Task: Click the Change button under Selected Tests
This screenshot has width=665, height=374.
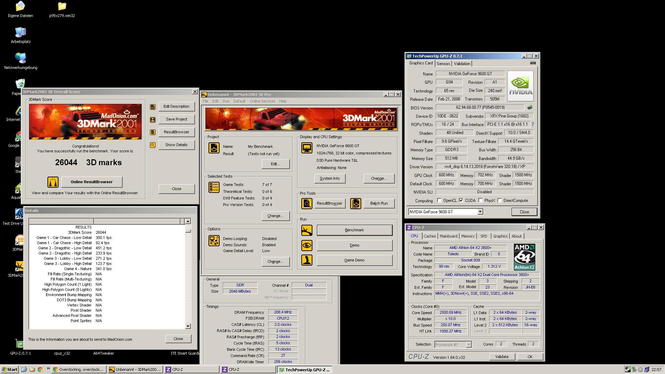Action: point(275,216)
